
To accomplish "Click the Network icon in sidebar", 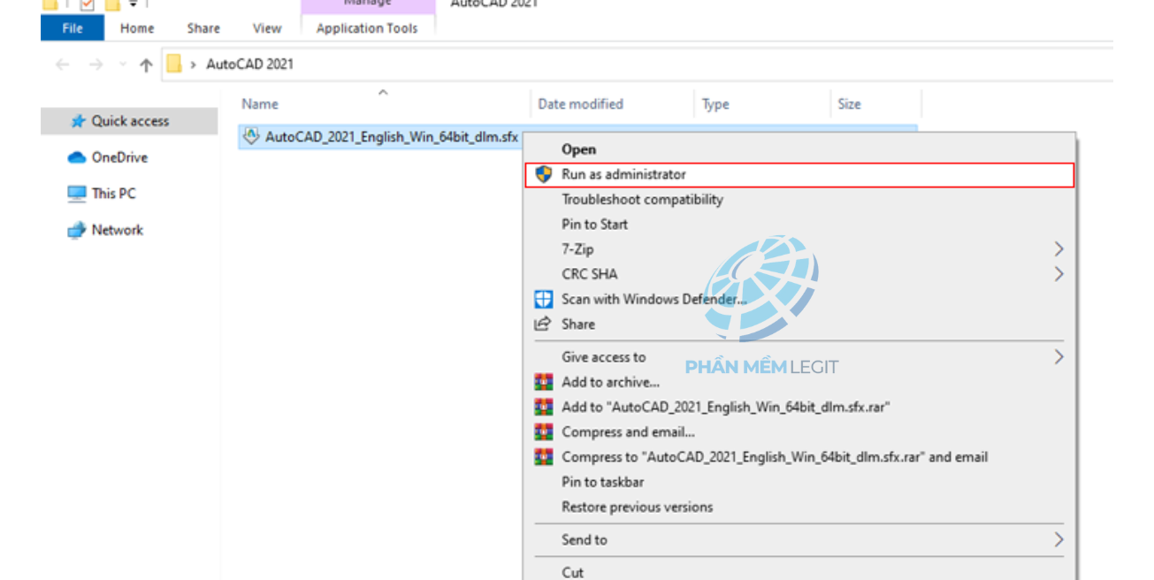I will (x=77, y=230).
